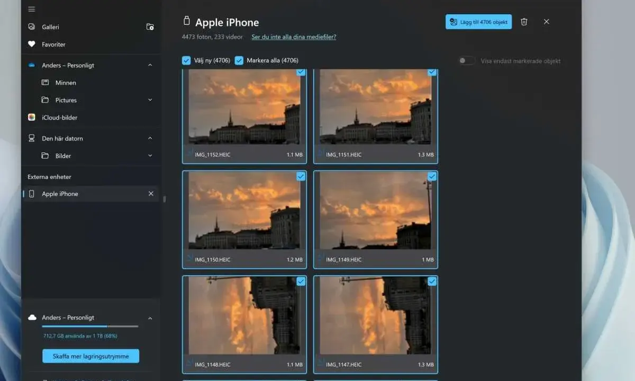Click the import arrow icon on IMG_1149.HEIC
The height and width of the screenshot is (381, 635).
click(x=320, y=258)
